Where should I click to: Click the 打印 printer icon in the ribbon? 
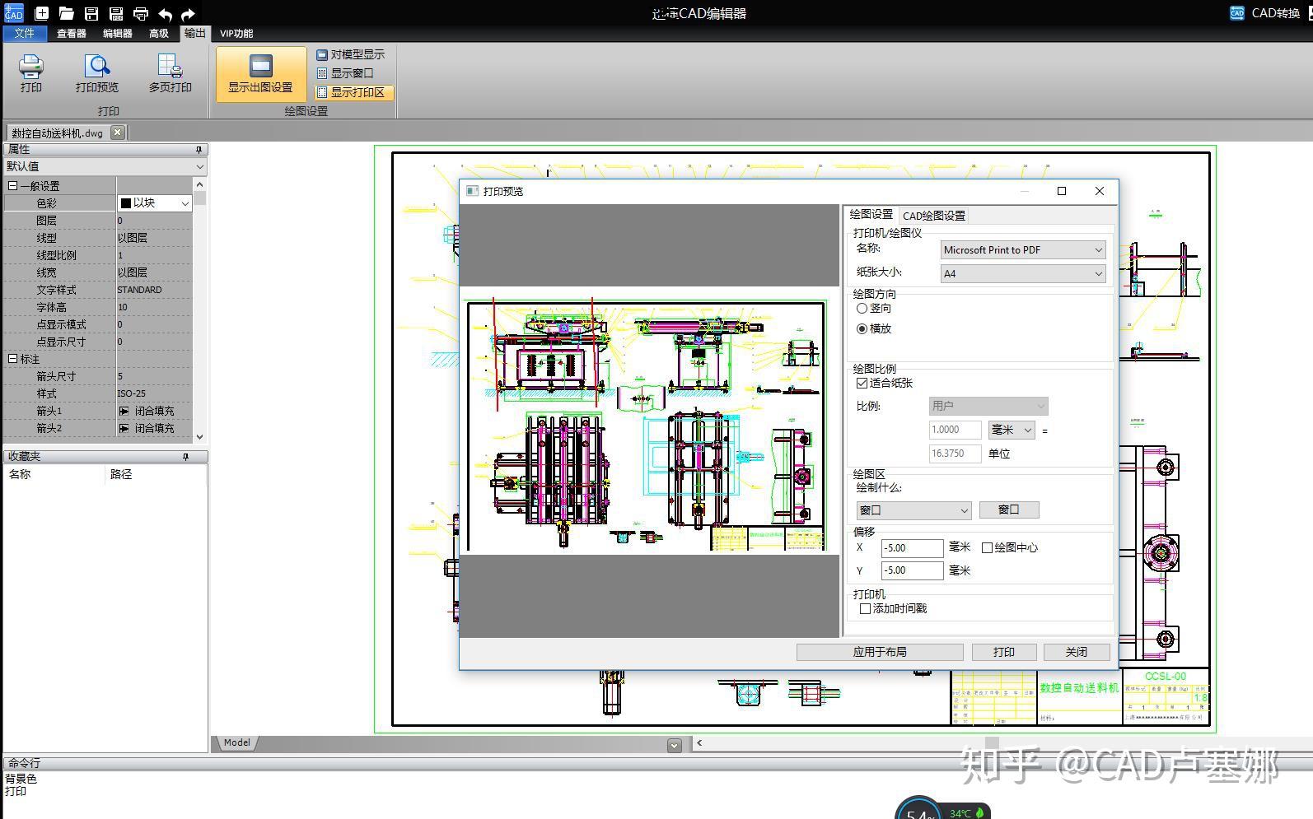coord(31,73)
